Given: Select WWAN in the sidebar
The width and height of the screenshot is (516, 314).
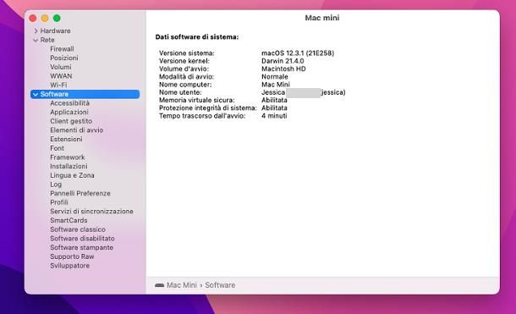Looking at the screenshot, I should tap(61, 76).
